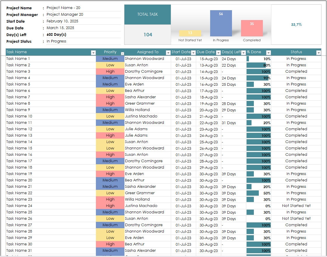This screenshot has height=257, width=327.
Task: Click the Completed bar showing 35
Action: 252,28
